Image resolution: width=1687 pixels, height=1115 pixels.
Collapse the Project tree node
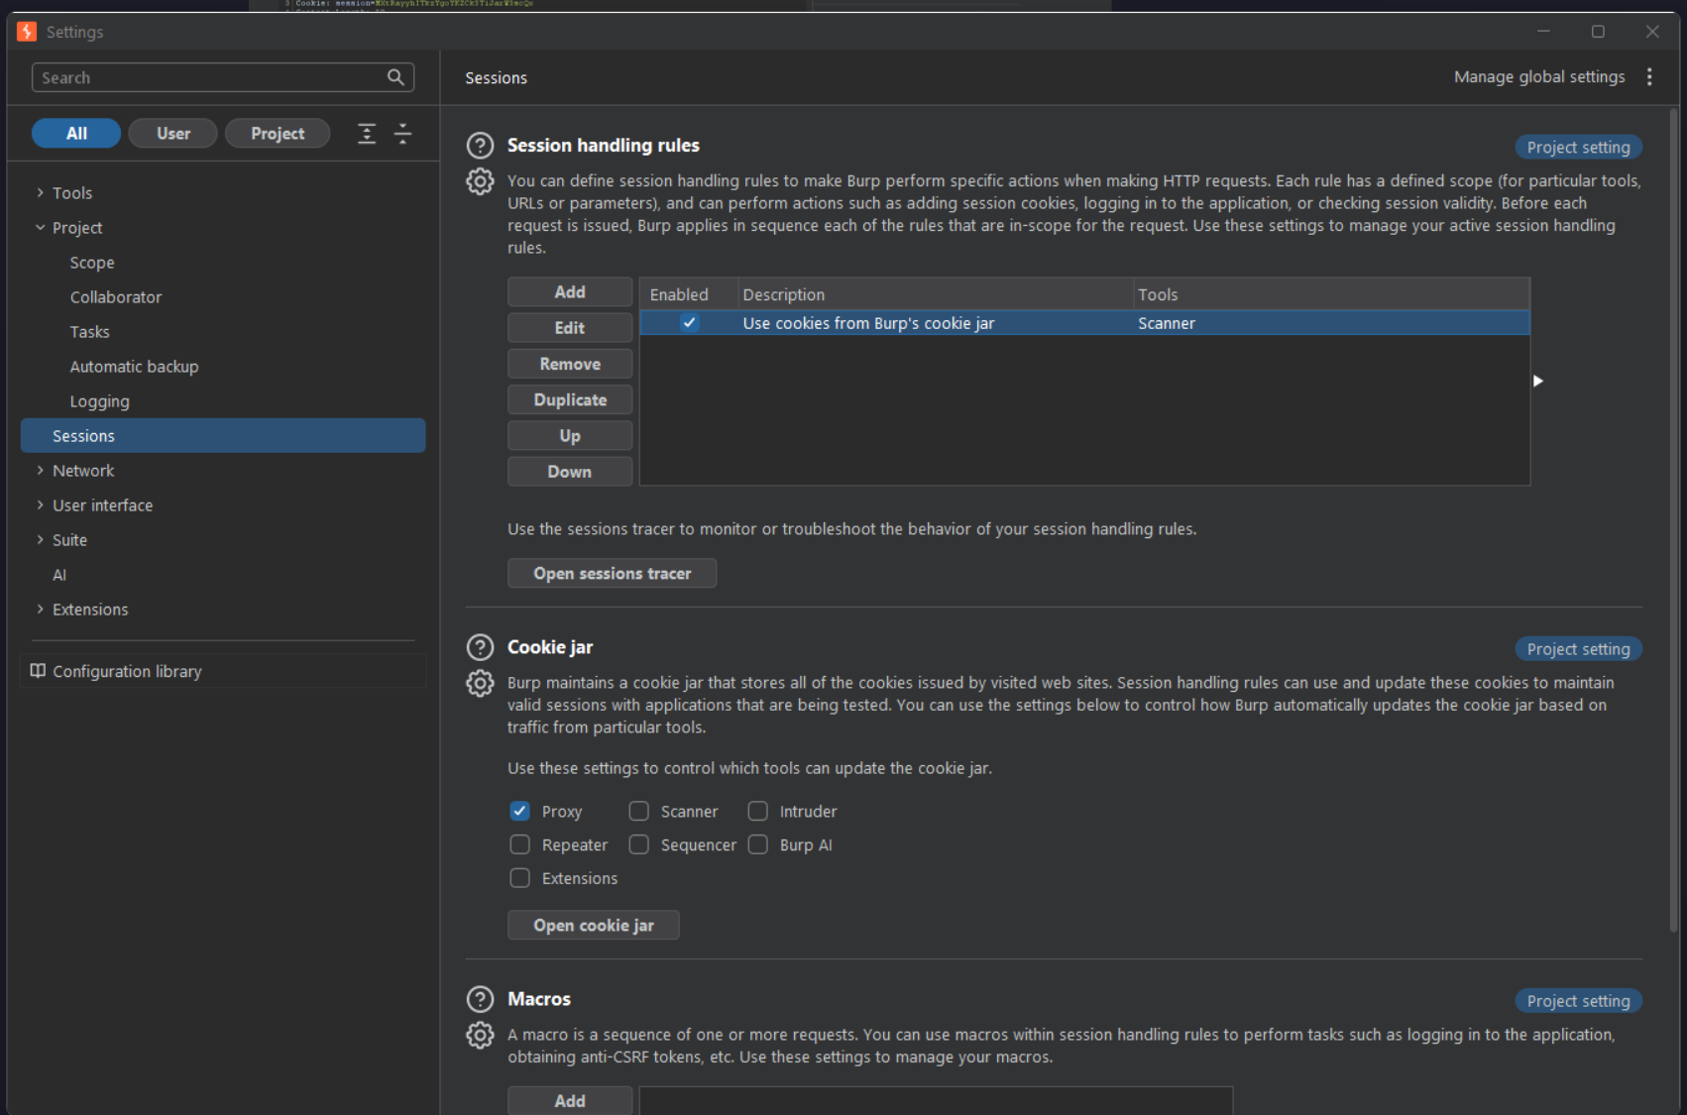point(41,228)
